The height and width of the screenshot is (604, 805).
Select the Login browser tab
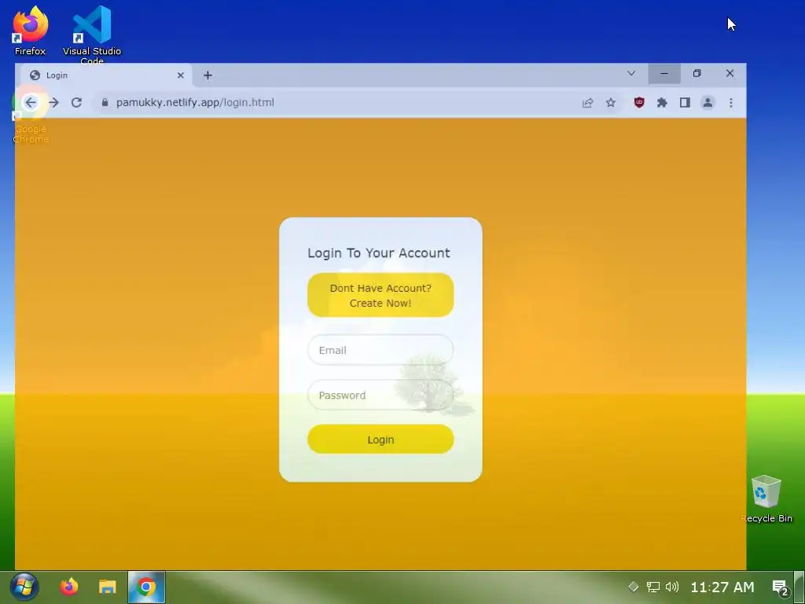coord(106,75)
